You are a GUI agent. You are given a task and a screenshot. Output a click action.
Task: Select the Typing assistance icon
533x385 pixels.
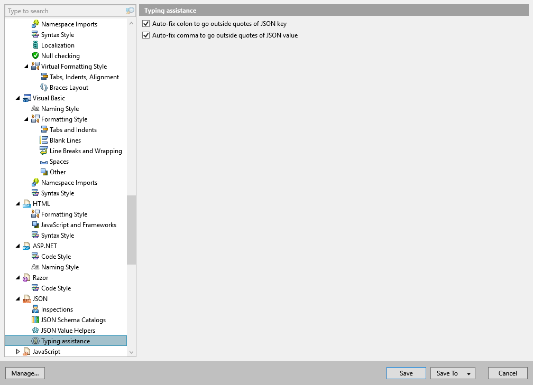click(34, 341)
